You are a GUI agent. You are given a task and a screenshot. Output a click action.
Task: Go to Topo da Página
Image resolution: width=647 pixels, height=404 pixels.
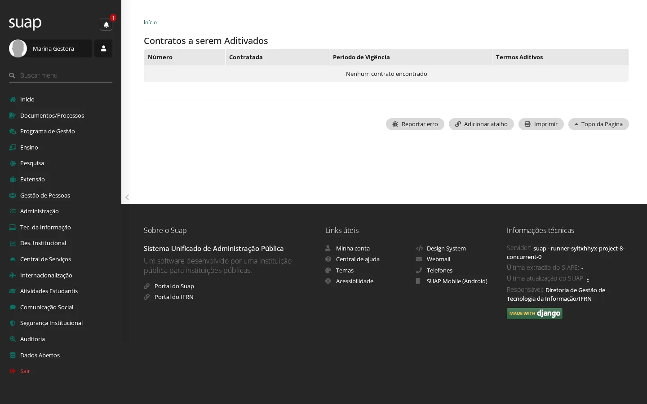tap(598, 124)
